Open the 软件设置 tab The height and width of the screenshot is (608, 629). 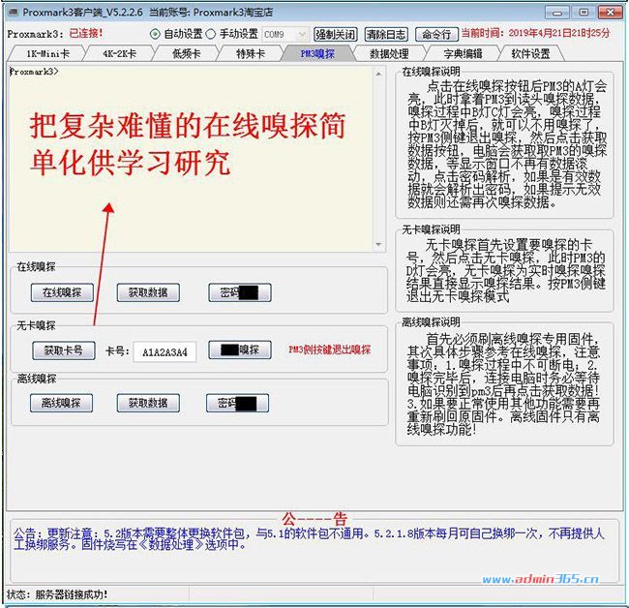[x=530, y=53]
